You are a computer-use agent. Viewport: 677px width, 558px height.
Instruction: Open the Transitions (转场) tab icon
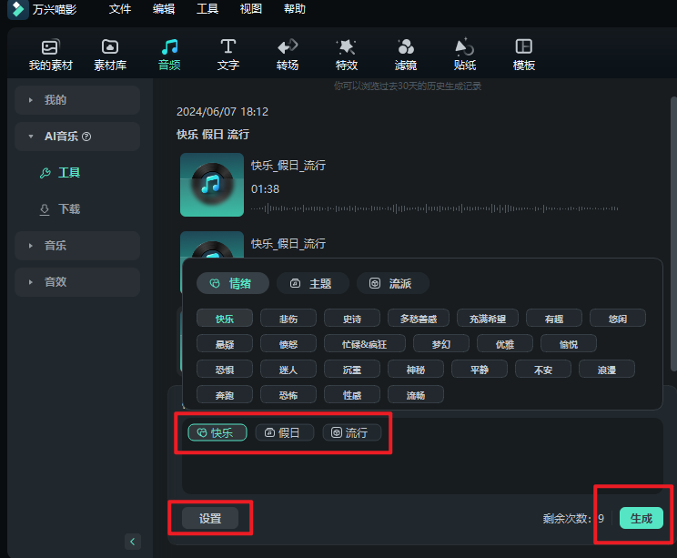(x=288, y=46)
